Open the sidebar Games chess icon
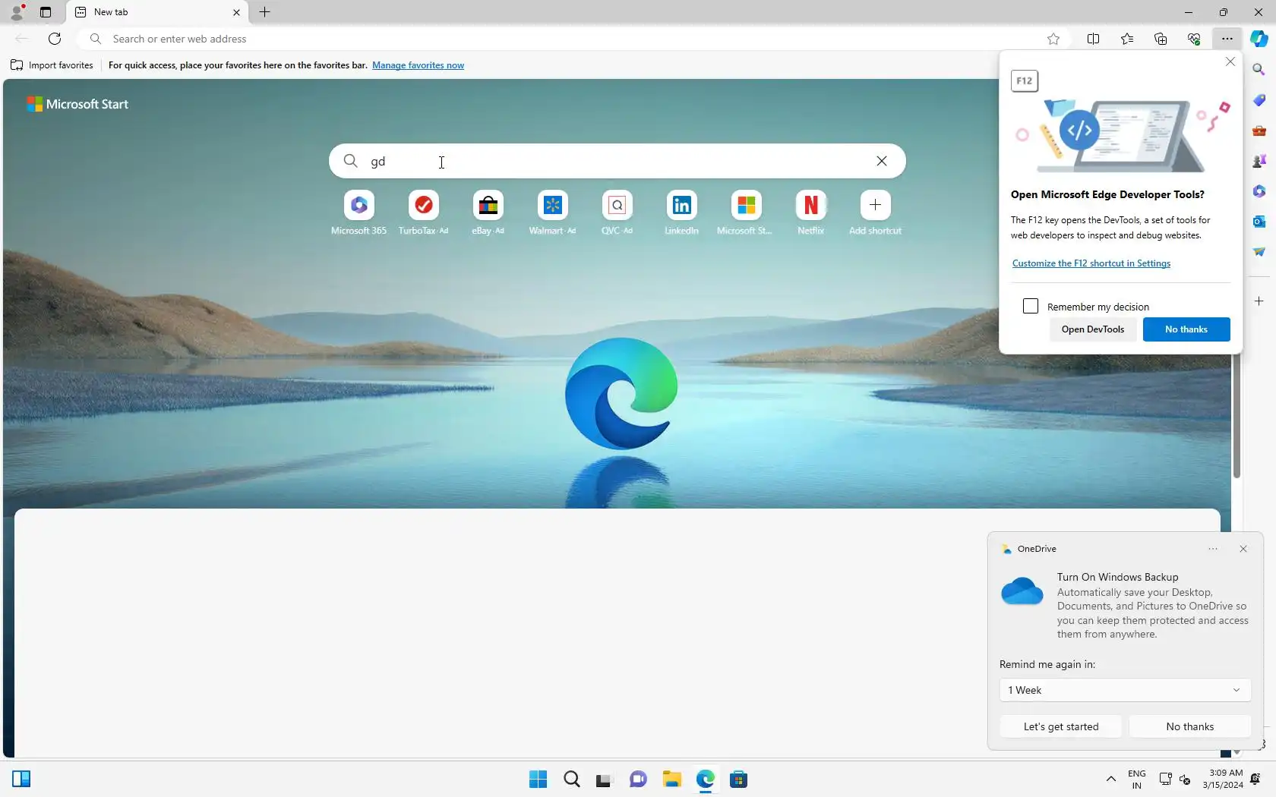The image size is (1276, 797). tap(1259, 161)
